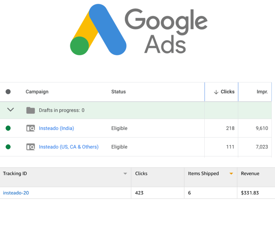Image resolution: width=275 pixels, height=235 pixels.
Task: Toggle green status dot for Insteado (India)
Action: click(8, 128)
